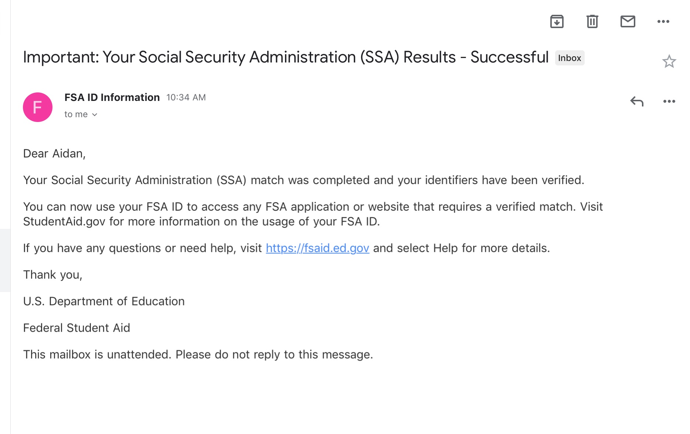Click the U.S. Department of Education signature
This screenshot has height=434, width=690.
click(x=104, y=301)
